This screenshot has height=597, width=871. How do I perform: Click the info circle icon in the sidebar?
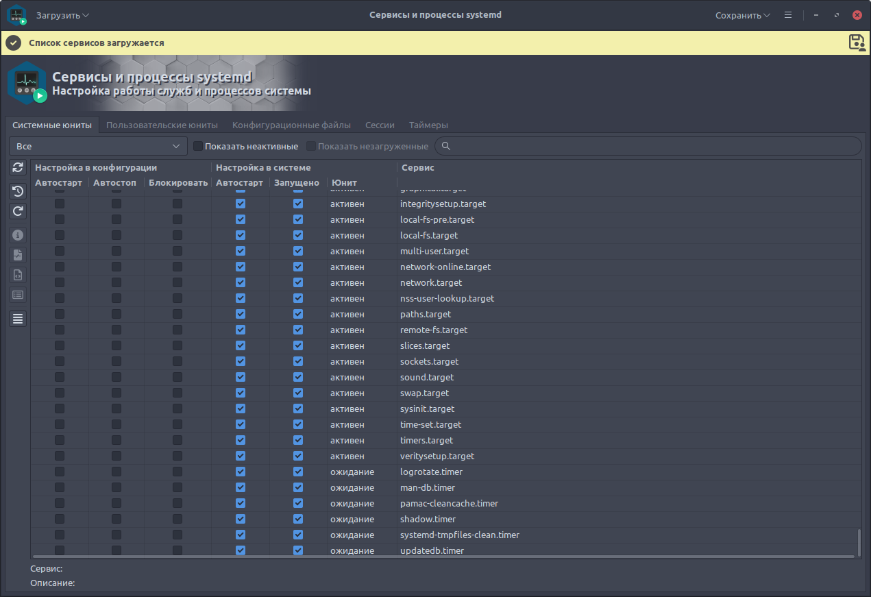(19, 235)
